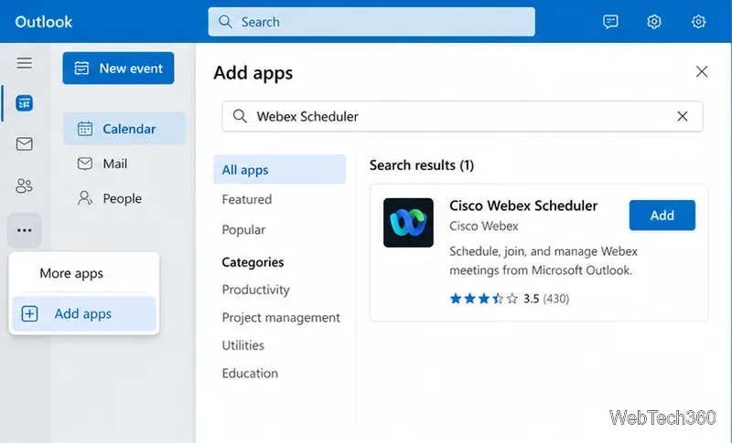Open the Utilities category
Screen dimensions: 732x443
point(242,345)
